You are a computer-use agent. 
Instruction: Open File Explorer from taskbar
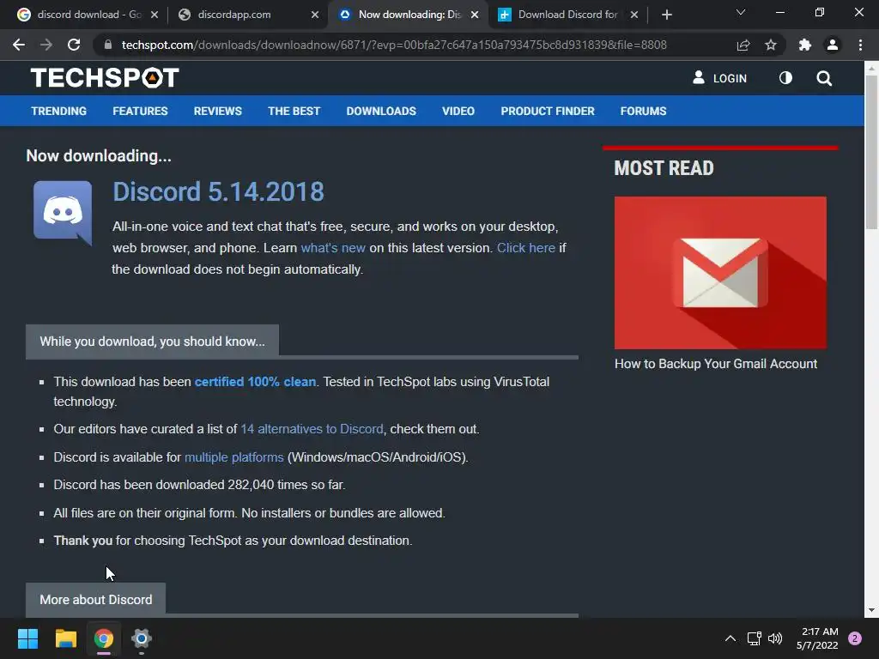[x=65, y=638]
